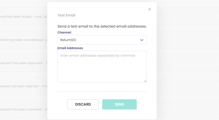Image resolution: width=219 pixels, height=120 pixels.
Task: Click the Channel: field label
Action: pos(64,32)
